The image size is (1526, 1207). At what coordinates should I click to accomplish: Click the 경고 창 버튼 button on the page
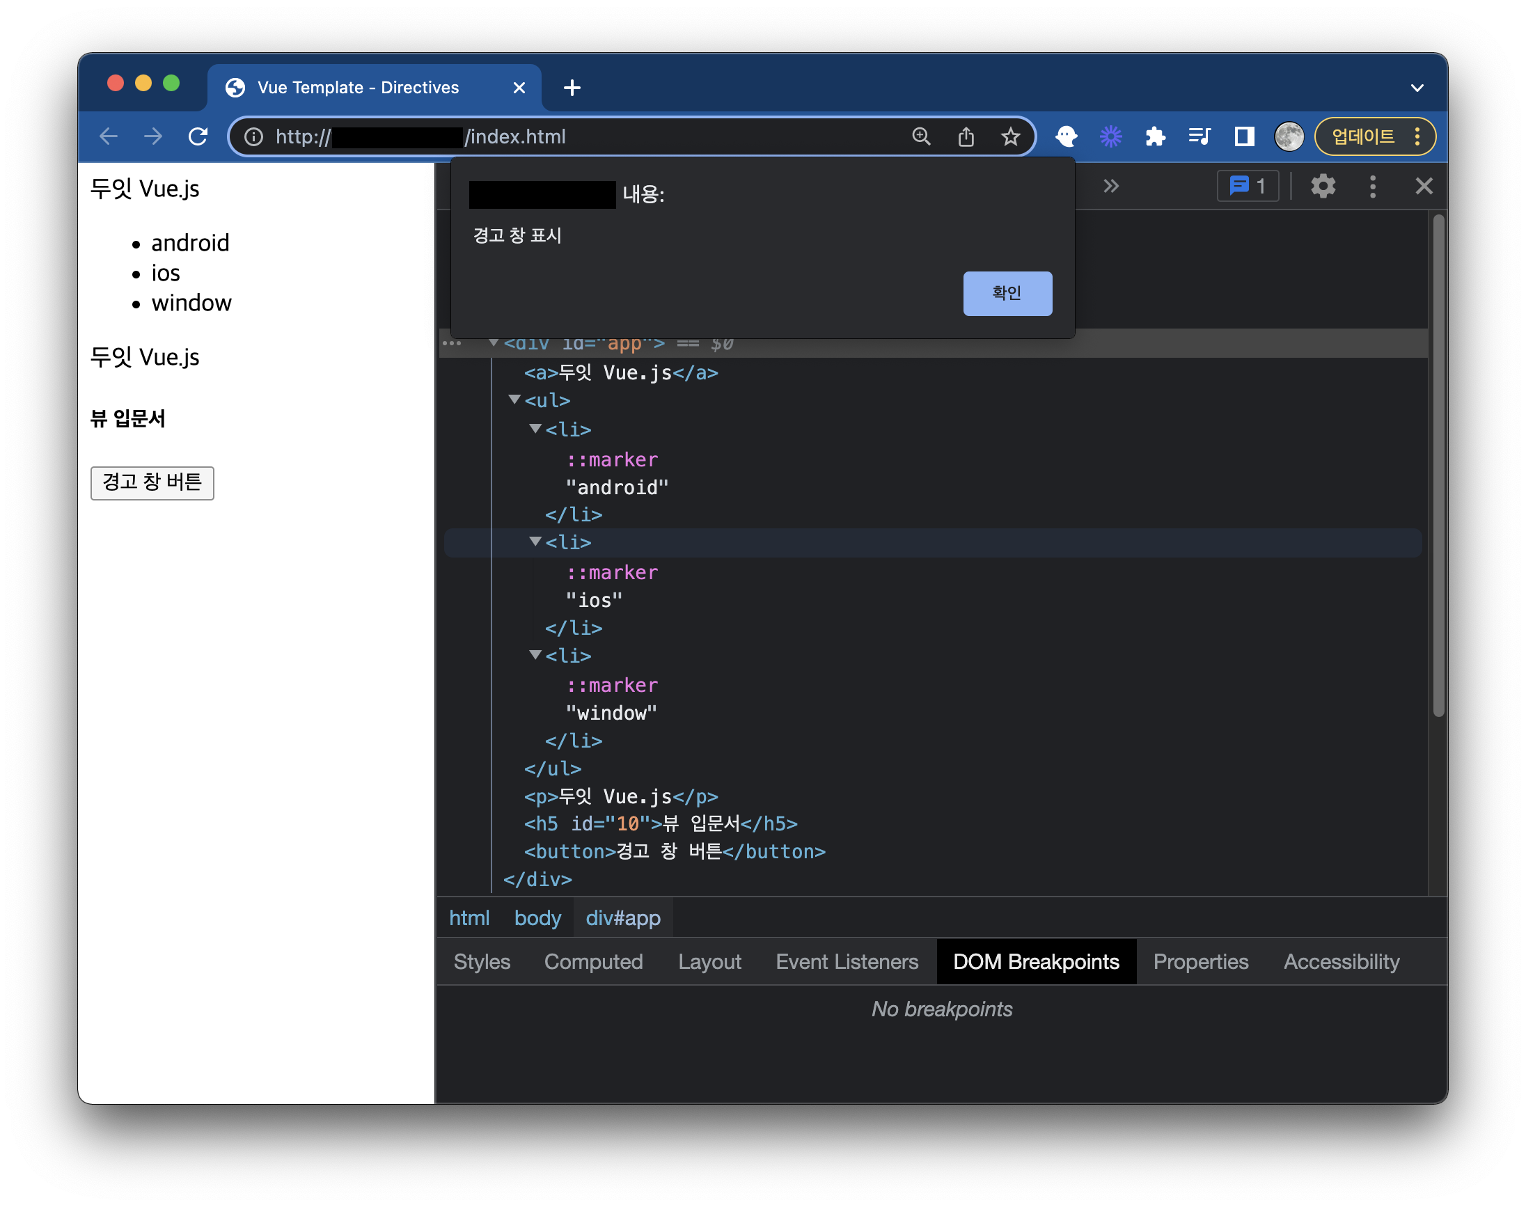coord(152,482)
